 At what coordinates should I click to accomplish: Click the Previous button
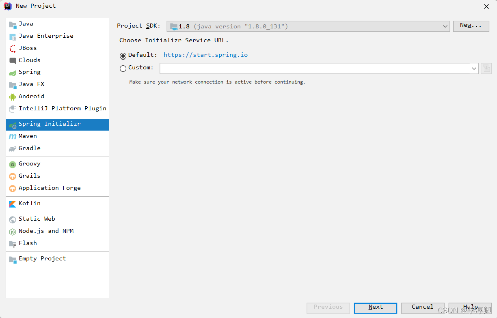[328, 307]
